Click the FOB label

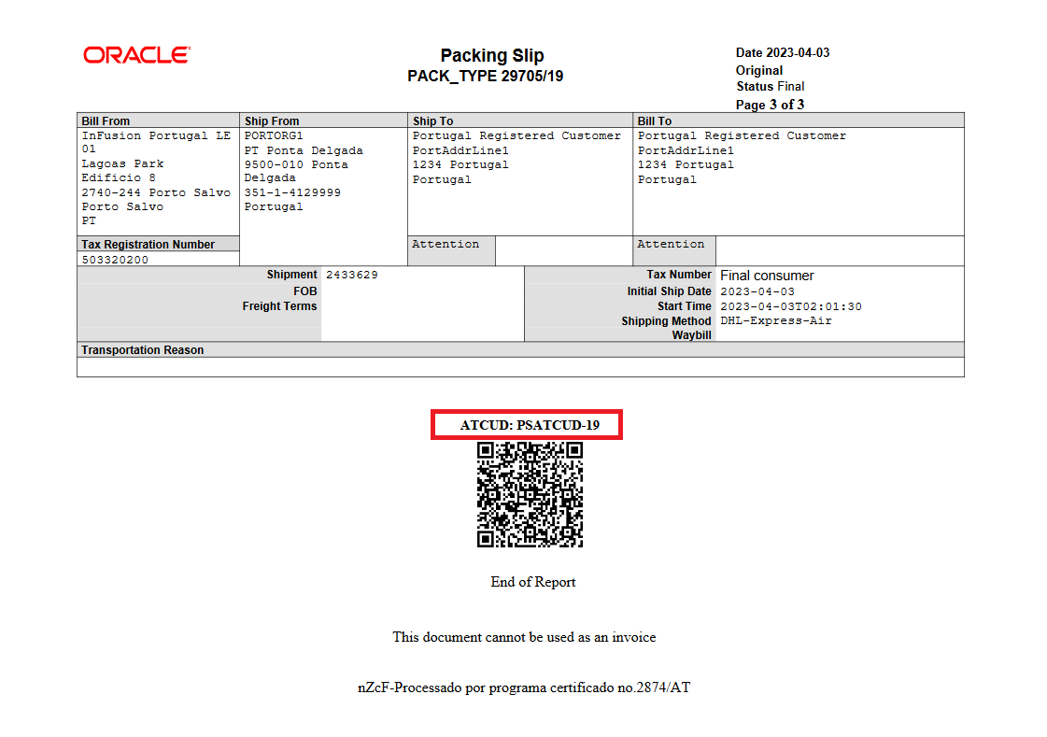[305, 291]
